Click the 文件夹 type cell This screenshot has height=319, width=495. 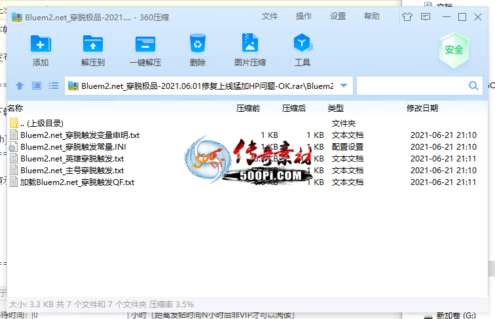[344, 124]
